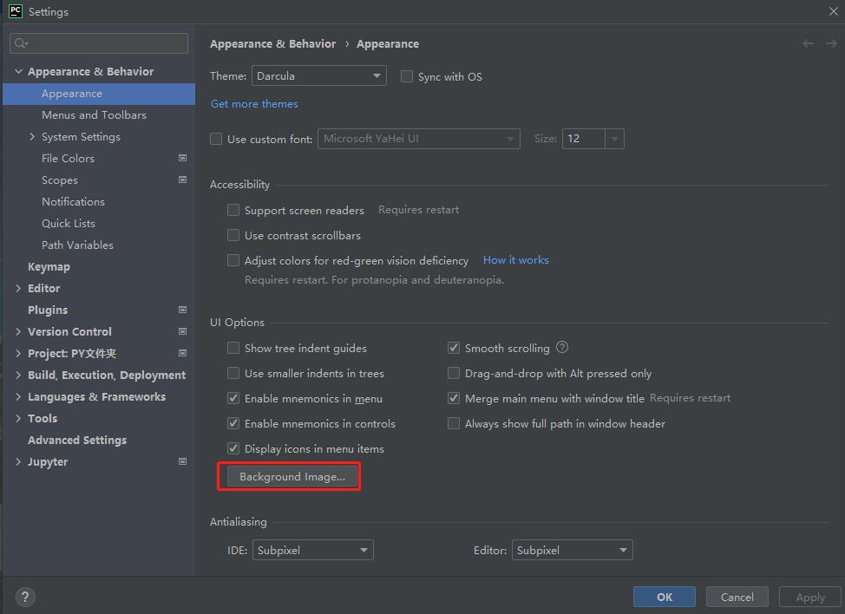Click the Background Image button

click(x=292, y=476)
